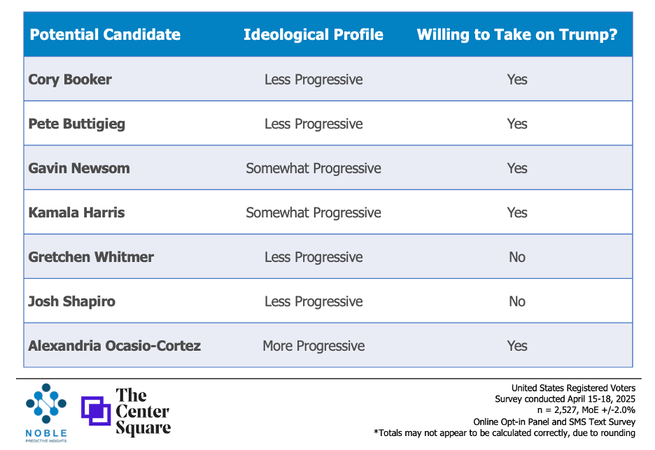
Task: Click the Gavin Newsom name cell
Action: (x=79, y=168)
